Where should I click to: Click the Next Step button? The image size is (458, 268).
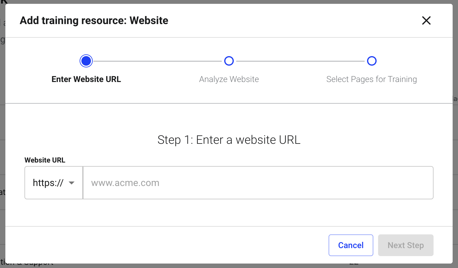pyautogui.click(x=406, y=245)
